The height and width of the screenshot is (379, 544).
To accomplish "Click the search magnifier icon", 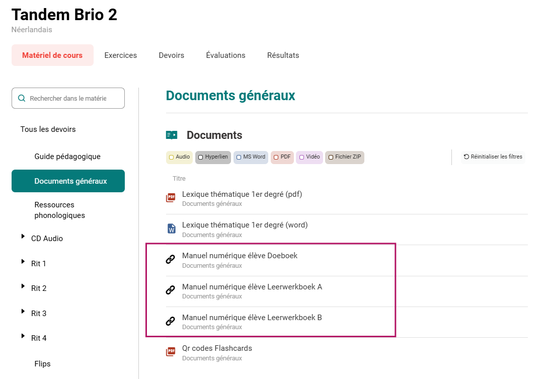I will click(x=22, y=98).
